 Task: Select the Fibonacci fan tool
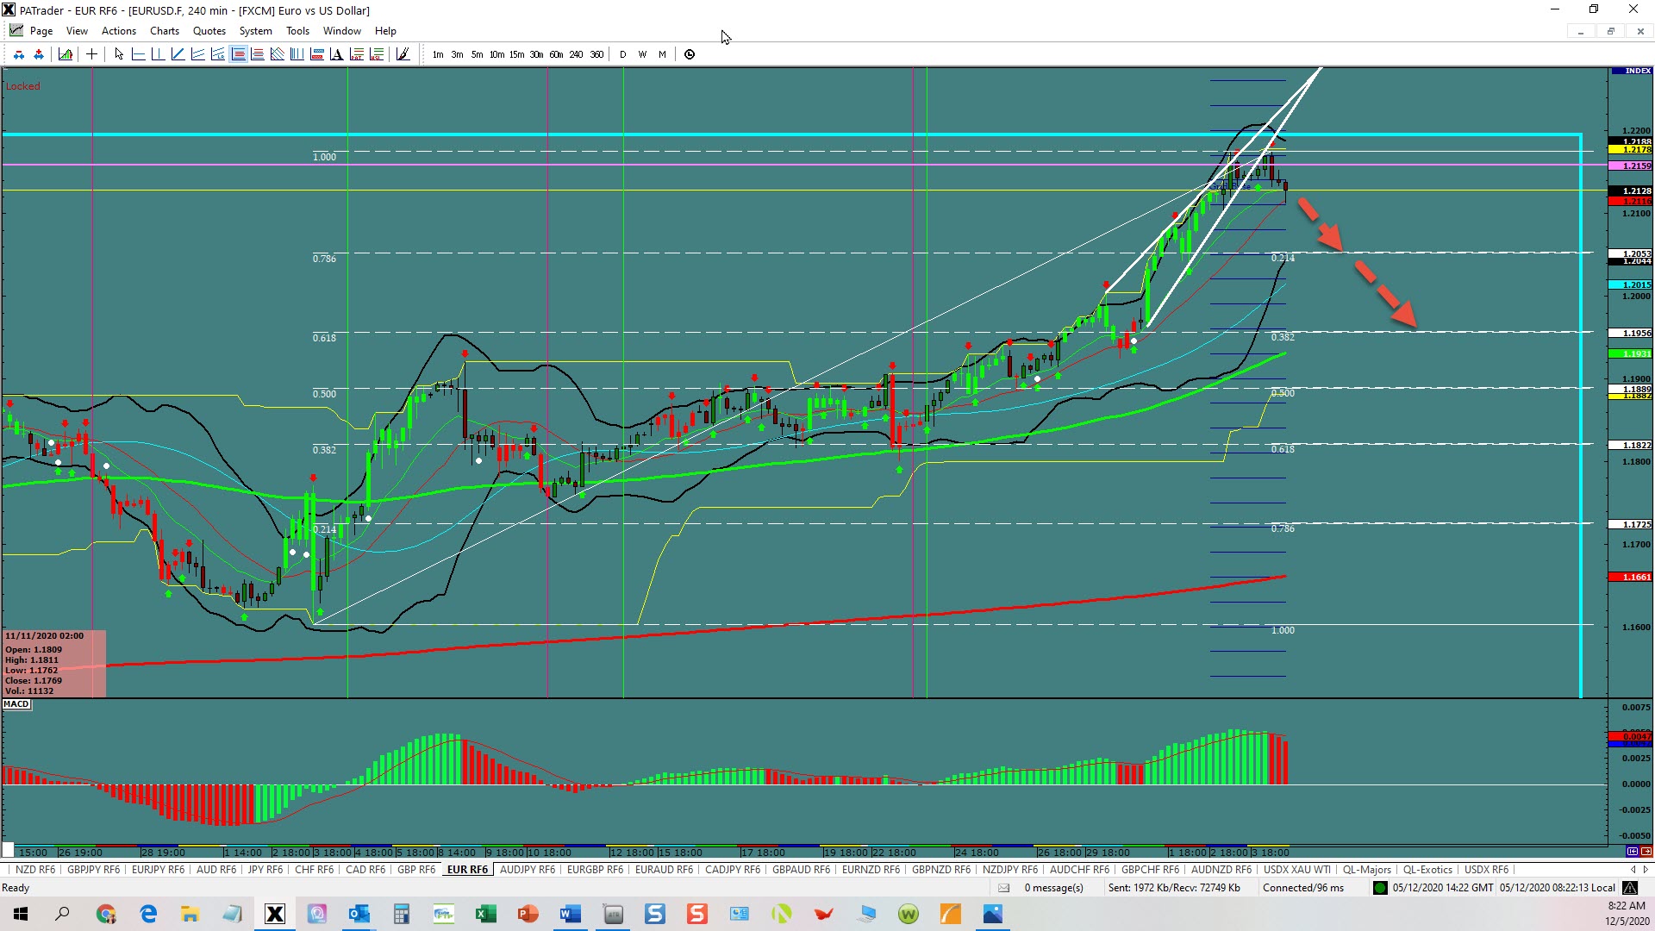pyautogui.click(x=277, y=54)
